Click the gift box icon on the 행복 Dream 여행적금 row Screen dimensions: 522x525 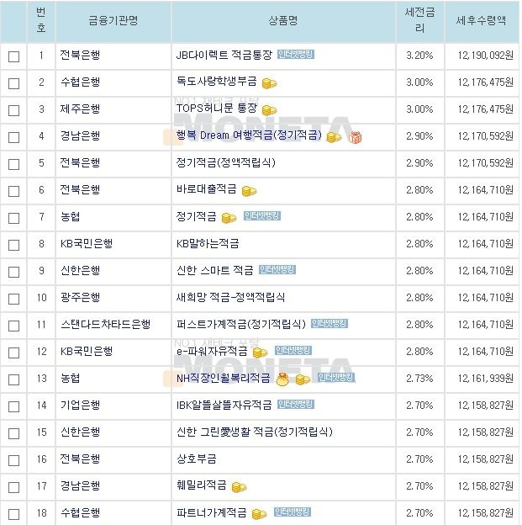tap(355, 137)
